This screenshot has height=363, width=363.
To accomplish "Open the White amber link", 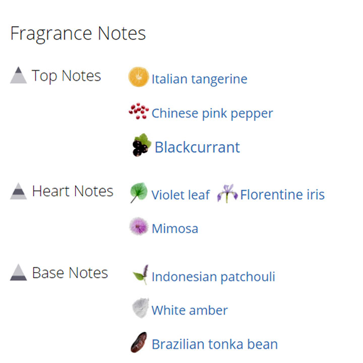I will (190, 310).
